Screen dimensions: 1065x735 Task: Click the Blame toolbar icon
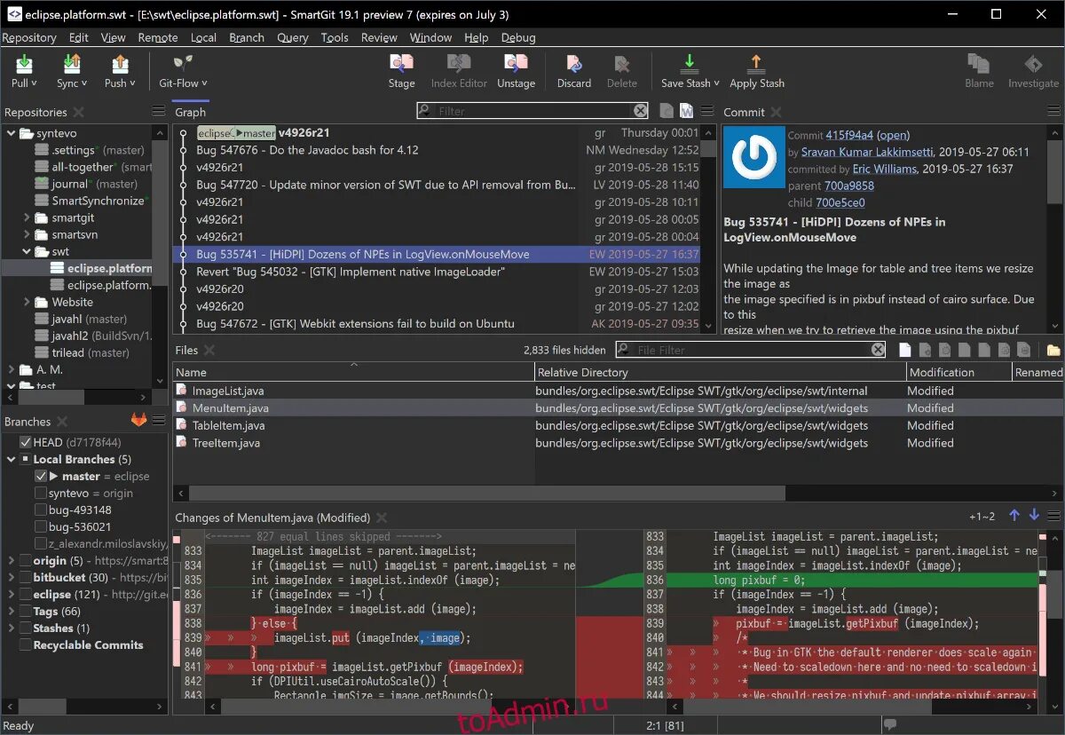979,64
